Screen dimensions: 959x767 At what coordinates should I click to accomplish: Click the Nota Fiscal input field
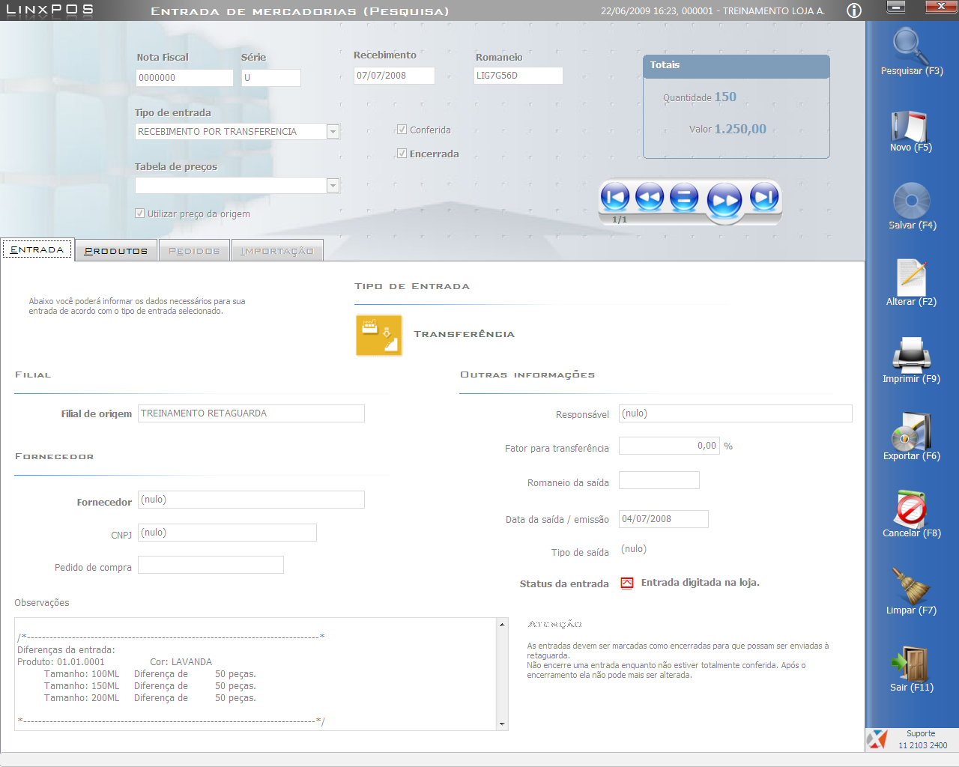[x=184, y=78]
